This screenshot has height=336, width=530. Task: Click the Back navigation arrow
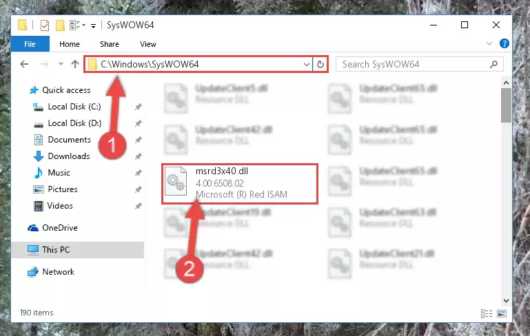point(24,64)
